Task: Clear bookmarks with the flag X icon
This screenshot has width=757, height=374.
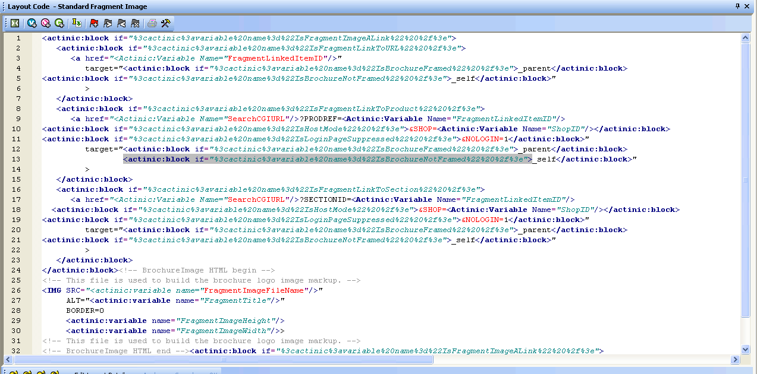Action: click(x=135, y=23)
